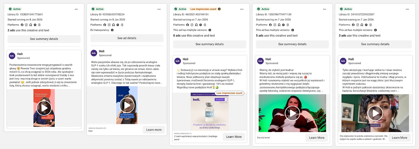Click Holi avatar on the Wielu pacjentów ad
Image resolution: width=419 pixels, height=149 pixels.
pyautogui.click(x=94, y=53)
